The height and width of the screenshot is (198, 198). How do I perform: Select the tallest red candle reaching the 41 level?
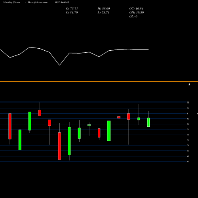pos(59,146)
